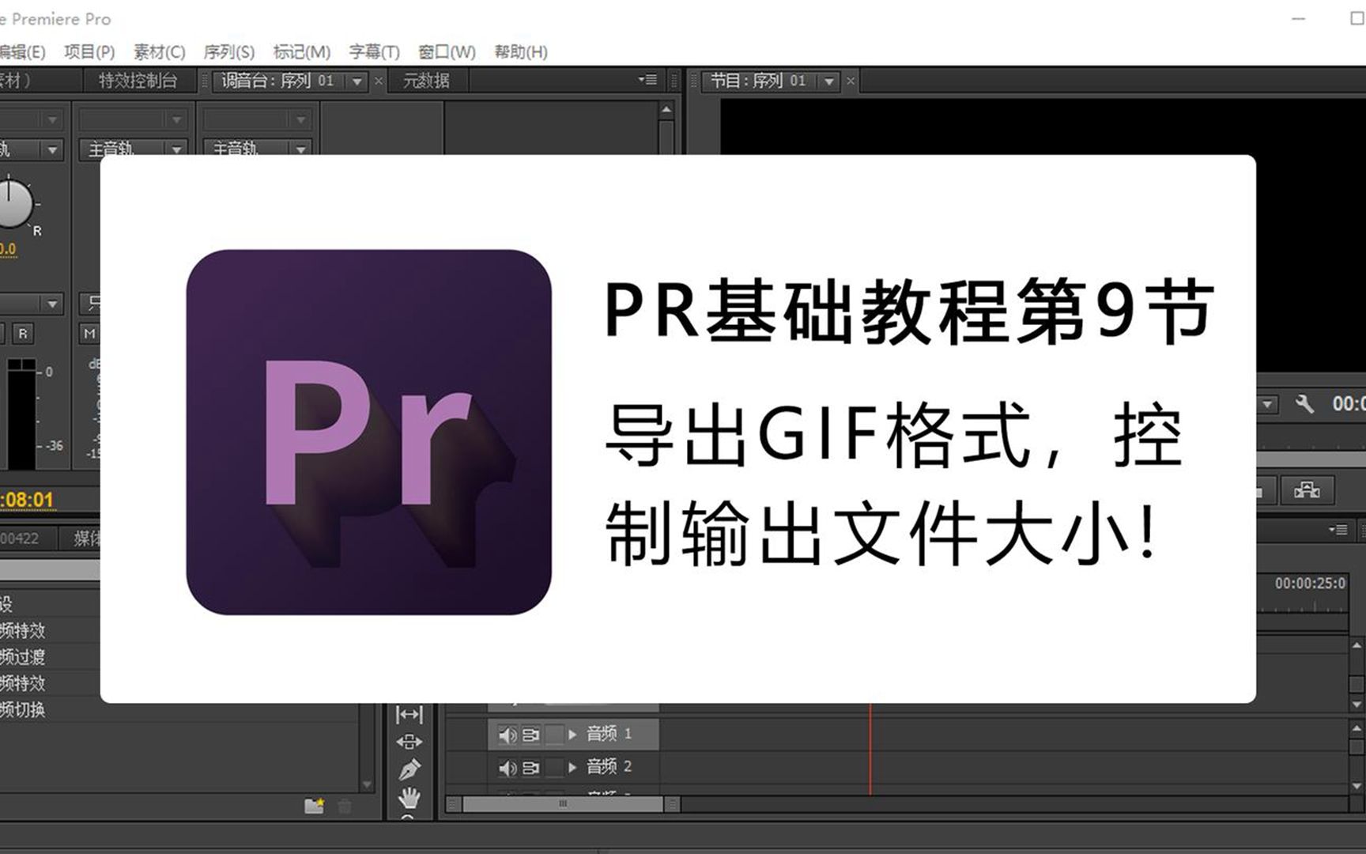The image size is (1366, 854).
Task: Click the trim monitor button
Action: pos(1307,490)
